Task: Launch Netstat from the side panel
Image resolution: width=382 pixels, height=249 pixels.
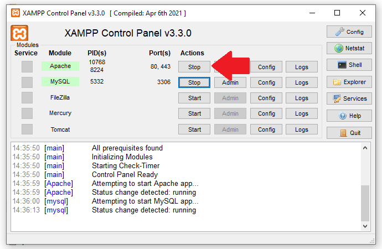Action: pyautogui.click(x=349, y=48)
